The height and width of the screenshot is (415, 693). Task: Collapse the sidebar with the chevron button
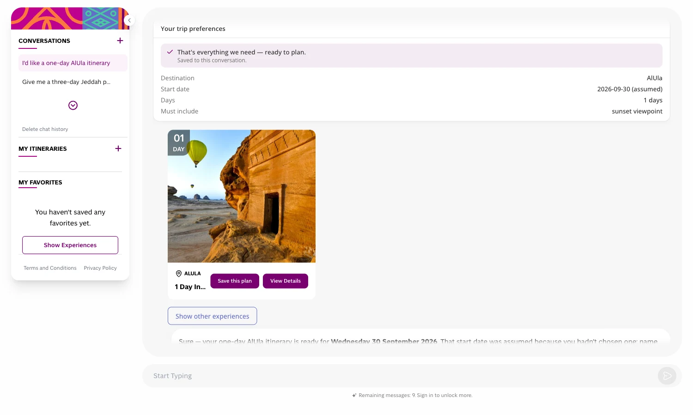pyautogui.click(x=129, y=20)
